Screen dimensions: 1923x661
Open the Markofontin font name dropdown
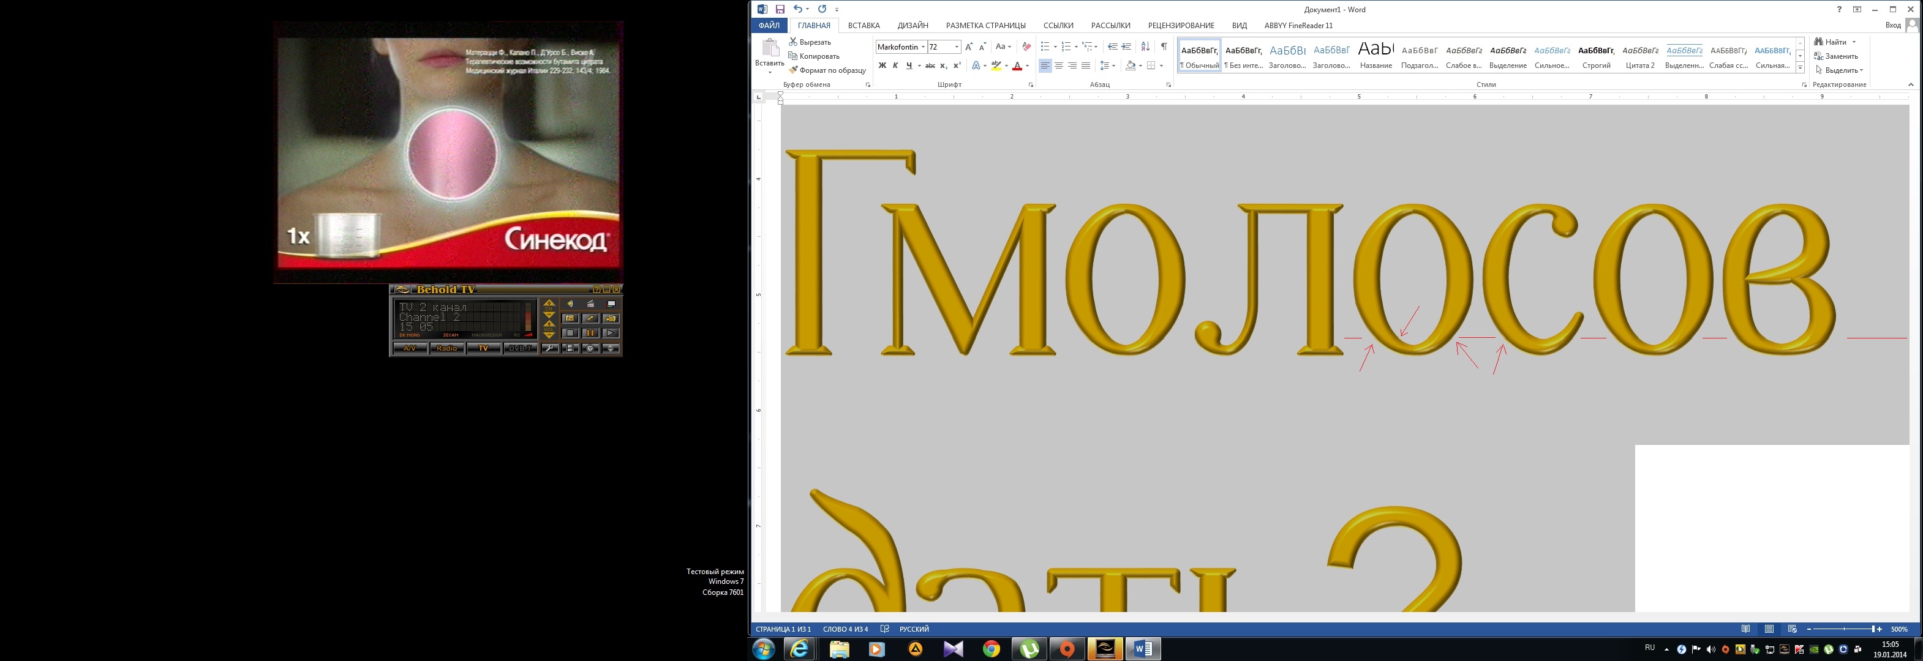coord(923,47)
